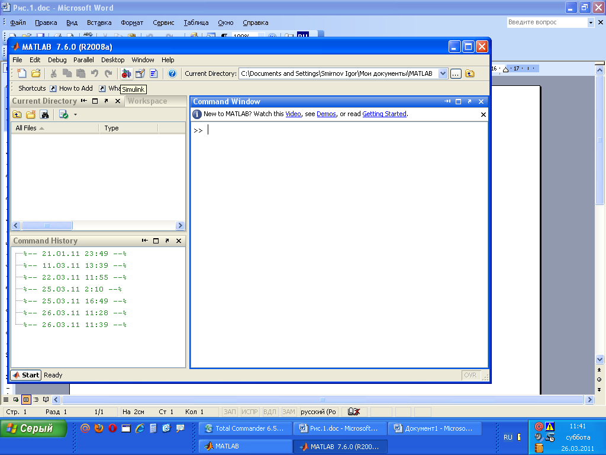Go up one directory level in main toolbar
The height and width of the screenshot is (455, 606).
469,73
